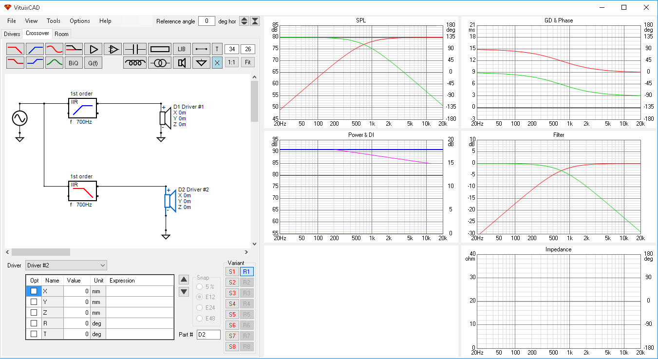This screenshot has height=359, width=658.
Task: Click the schematic scroll right arrow
Action: pos(246,252)
